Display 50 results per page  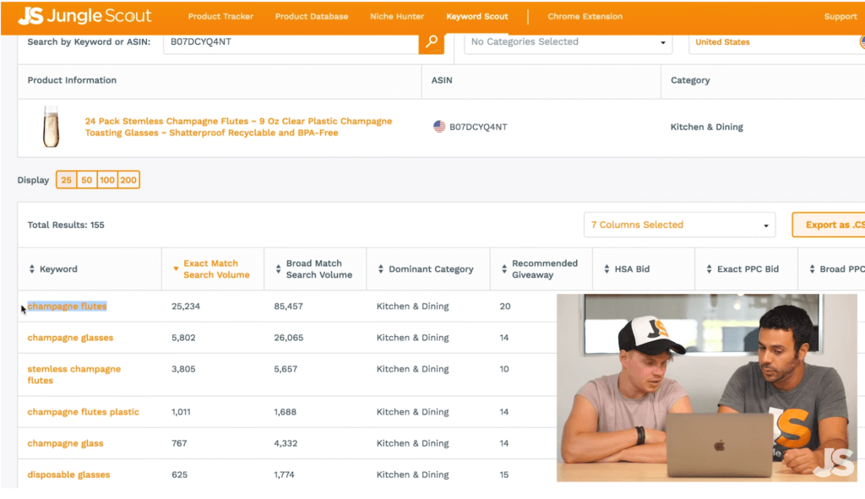(x=87, y=180)
